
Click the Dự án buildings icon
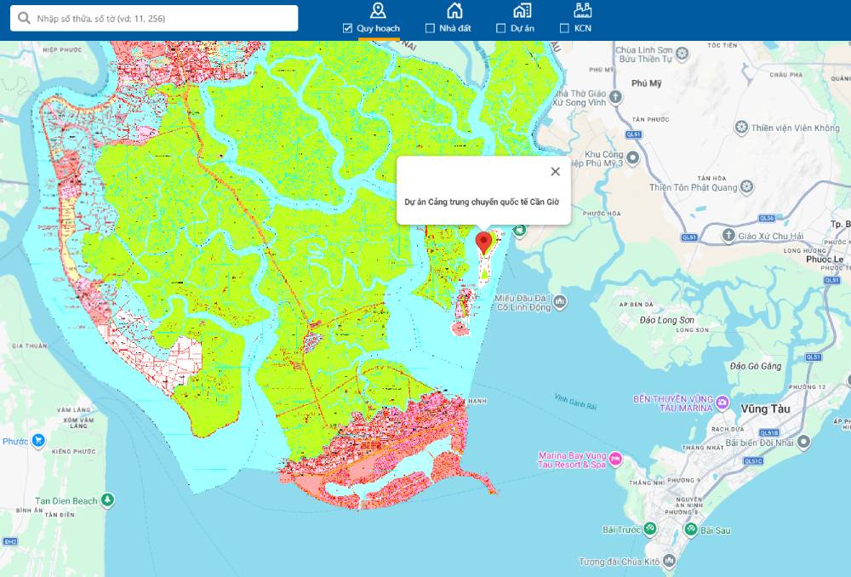coord(523,10)
